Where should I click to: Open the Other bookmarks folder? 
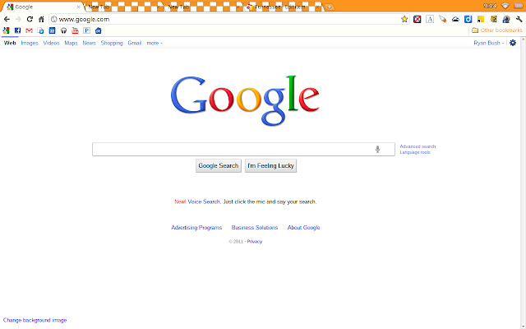tap(496, 30)
